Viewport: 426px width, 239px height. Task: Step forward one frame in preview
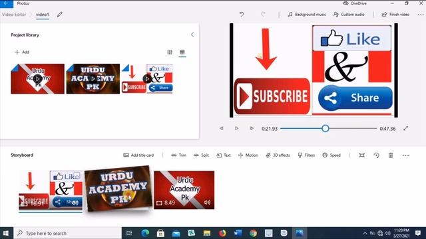(252, 128)
